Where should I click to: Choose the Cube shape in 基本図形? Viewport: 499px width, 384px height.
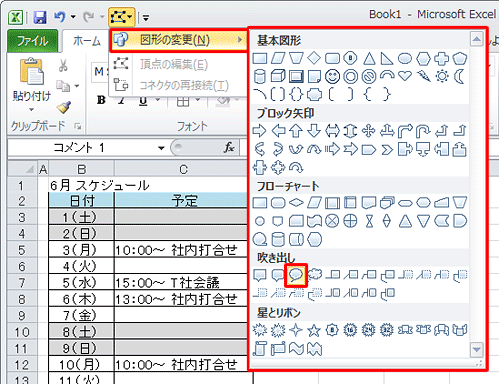278,76
